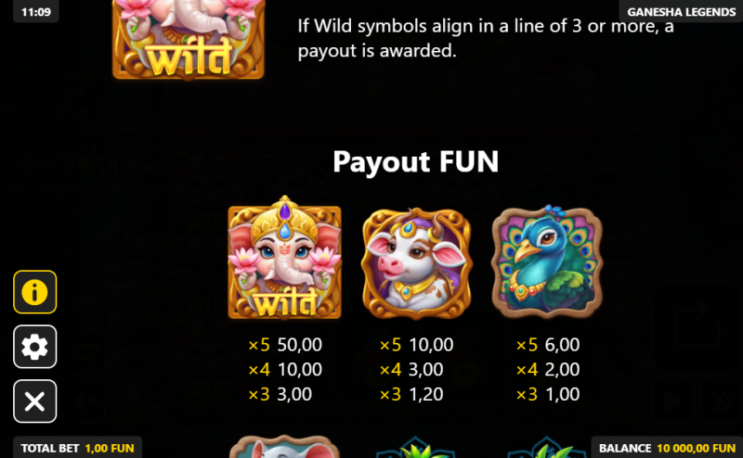Image resolution: width=743 pixels, height=458 pixels.
Task: Click the Ganesha Legends title label
Action: (x=681, y=11)
